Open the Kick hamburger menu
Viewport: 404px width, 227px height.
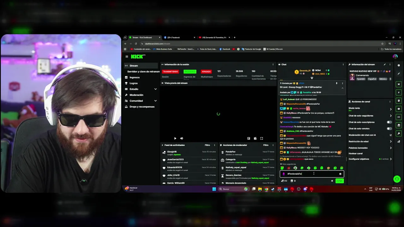127,57
